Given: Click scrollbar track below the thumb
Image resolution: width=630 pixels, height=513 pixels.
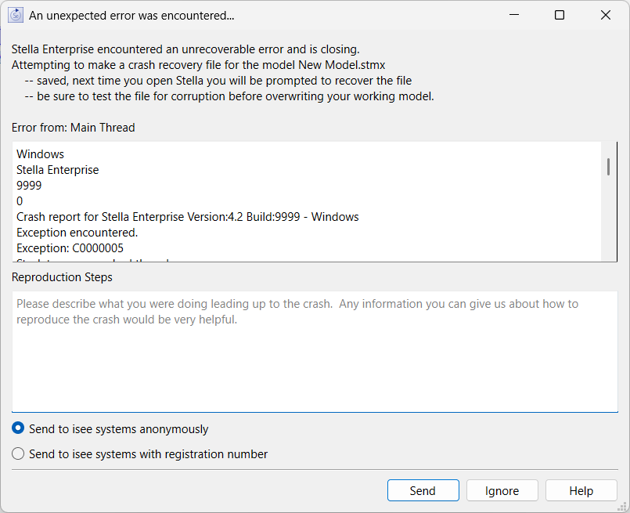Looking at the screenshot, I should (608, 227).
